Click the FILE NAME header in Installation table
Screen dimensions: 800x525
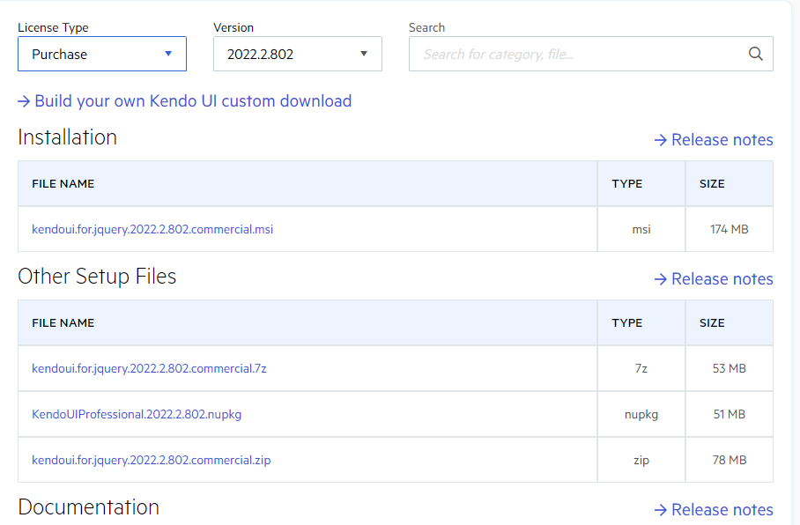(x=63, y=184)
